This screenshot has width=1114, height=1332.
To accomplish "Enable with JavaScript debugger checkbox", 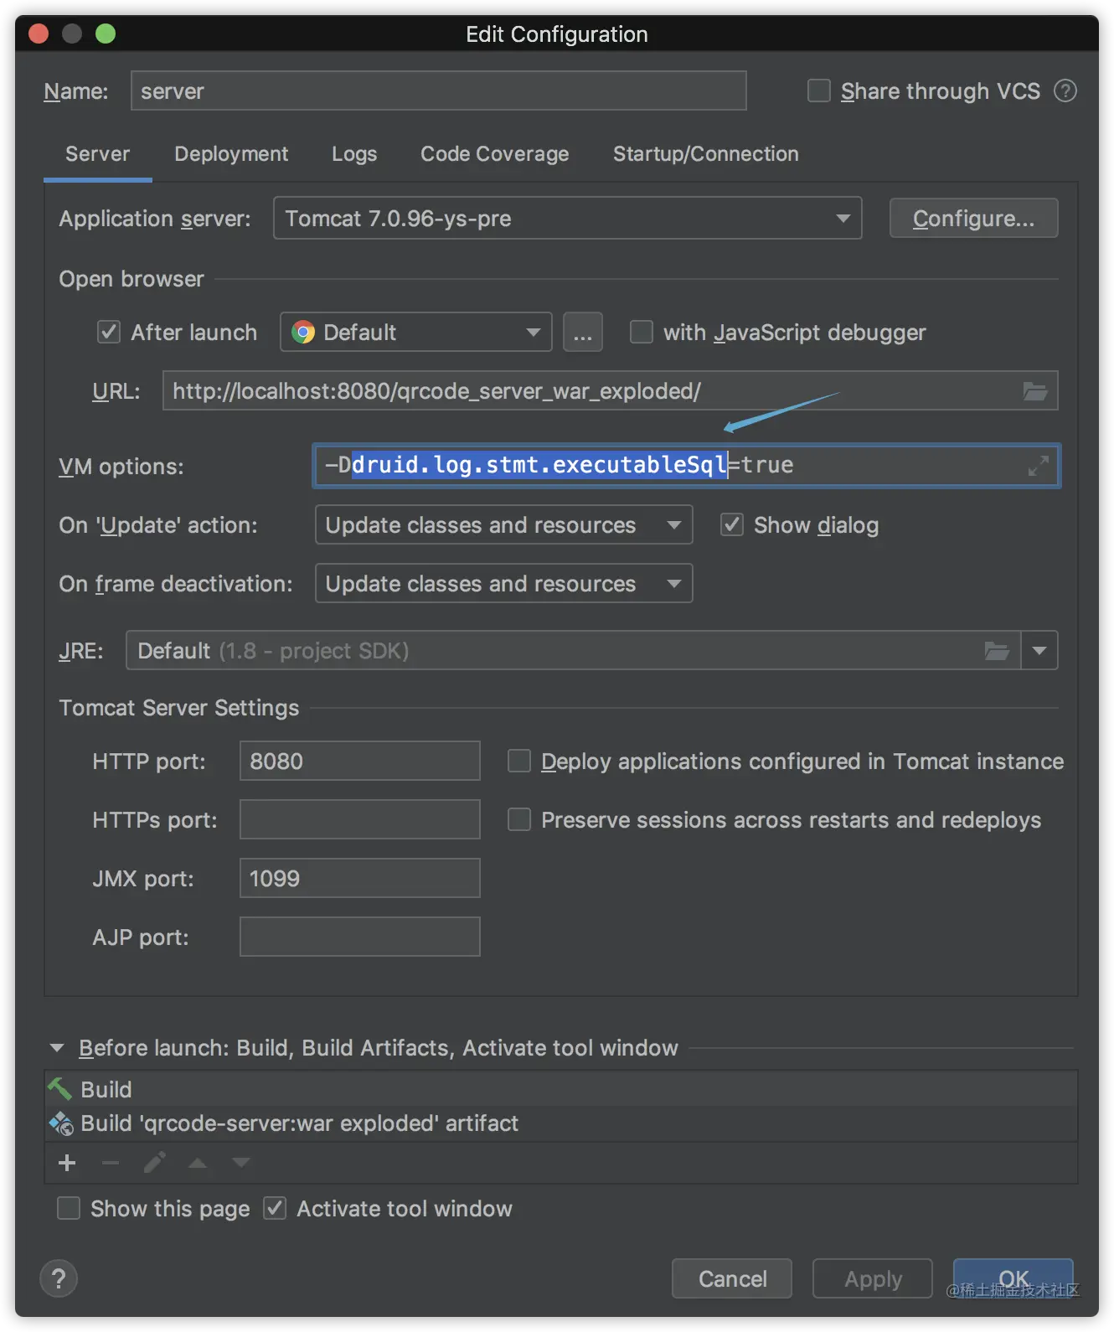I will click(642, 332).
